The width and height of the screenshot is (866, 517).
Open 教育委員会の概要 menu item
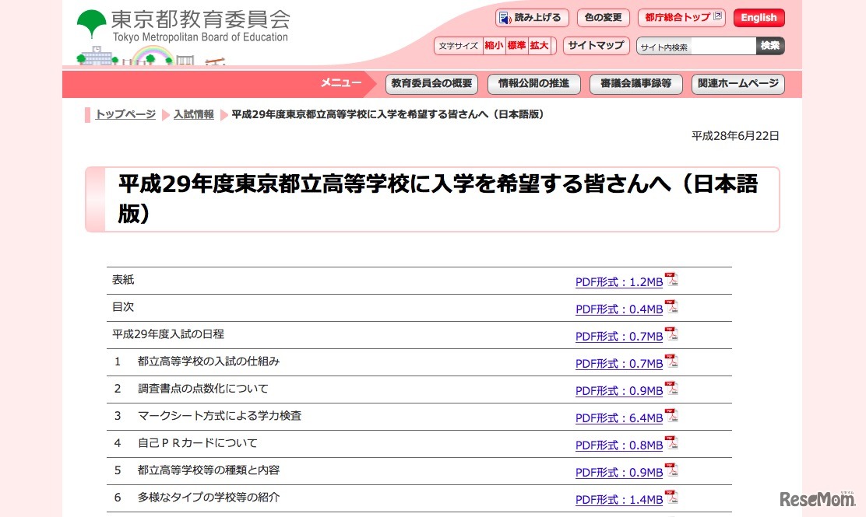pos(431,84)
